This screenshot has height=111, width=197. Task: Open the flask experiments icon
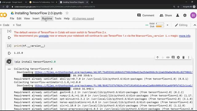[x=177, y=15]
